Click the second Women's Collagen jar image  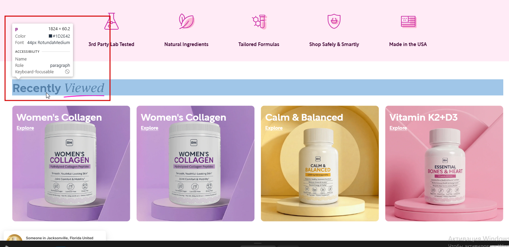195,164
